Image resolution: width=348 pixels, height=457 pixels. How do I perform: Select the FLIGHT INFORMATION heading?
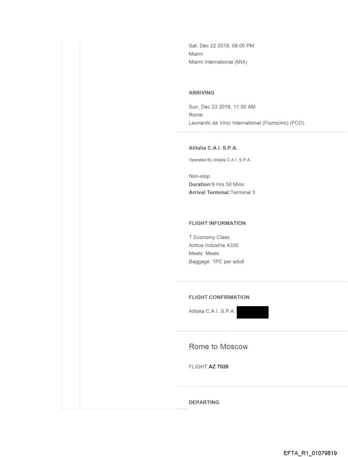pos(217,223)
